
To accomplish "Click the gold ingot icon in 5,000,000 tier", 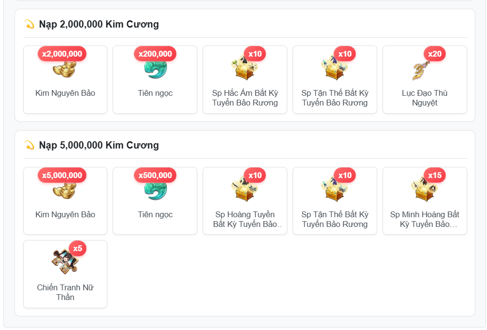I will [x=65, y=191].
